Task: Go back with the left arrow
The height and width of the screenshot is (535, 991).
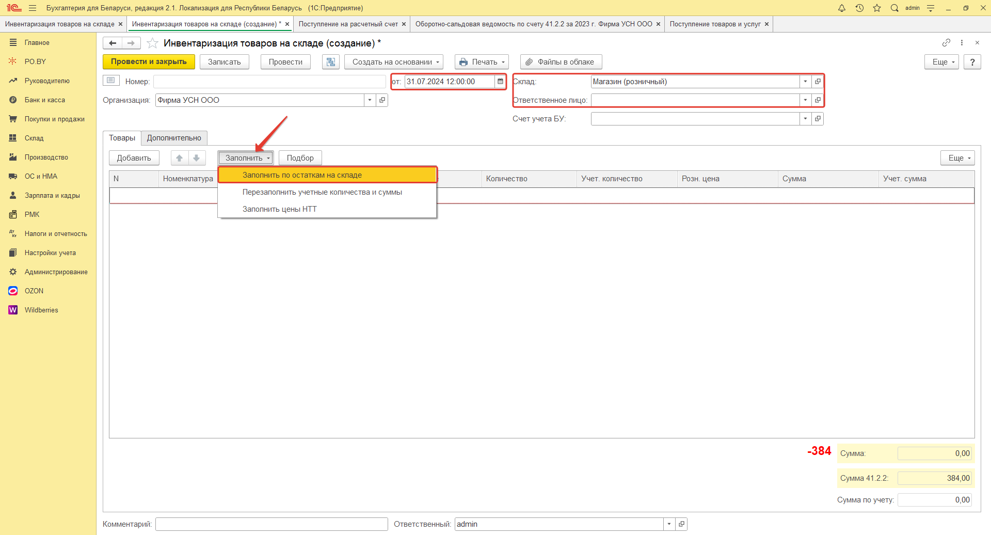Action: [x=113, y=43]
